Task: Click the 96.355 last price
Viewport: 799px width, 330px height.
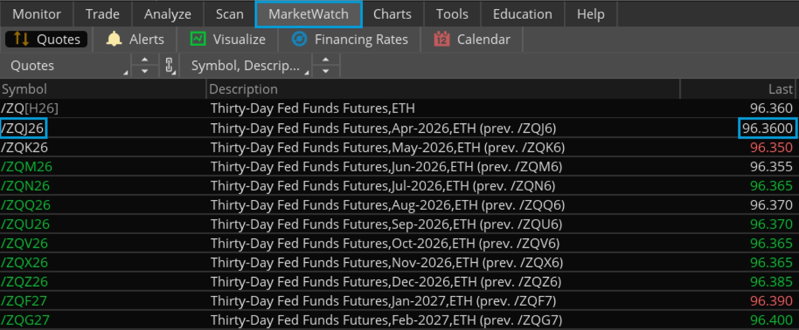Action: [x=771, y=167]
